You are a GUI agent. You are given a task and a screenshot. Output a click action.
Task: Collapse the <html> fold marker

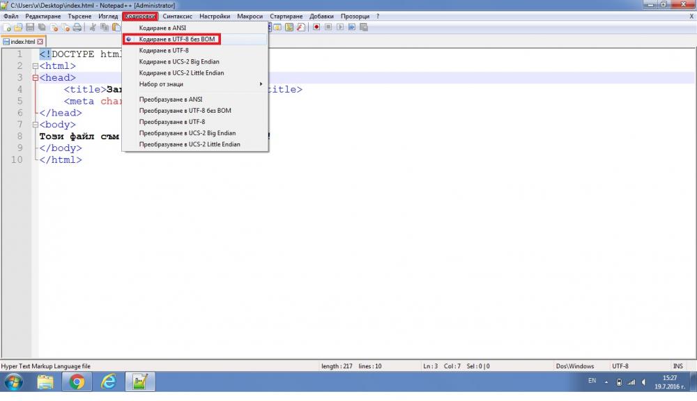pos(35,66)
